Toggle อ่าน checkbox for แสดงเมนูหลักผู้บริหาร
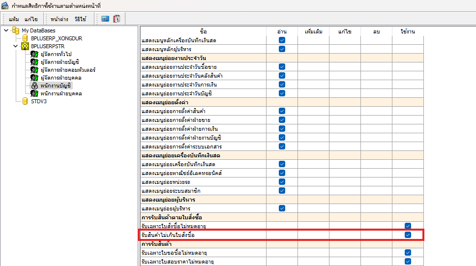The width and height of the screenshot is (476, 266). tap(282, 49)
